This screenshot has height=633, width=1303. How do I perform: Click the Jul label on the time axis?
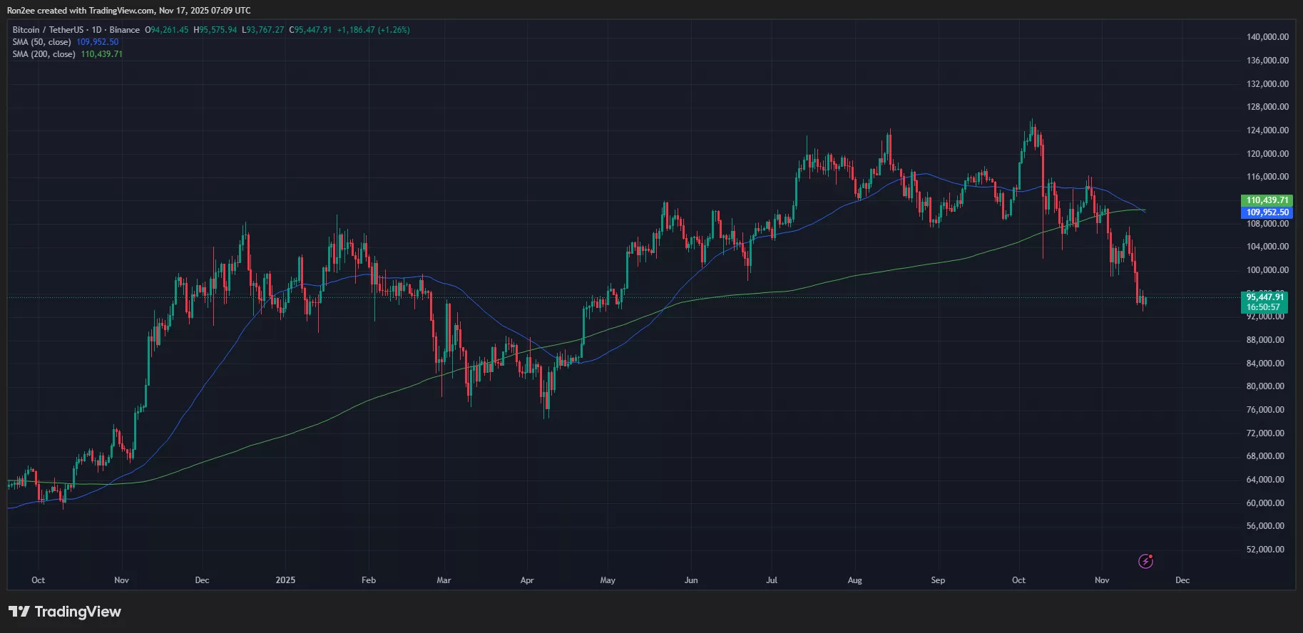point(771,580)
